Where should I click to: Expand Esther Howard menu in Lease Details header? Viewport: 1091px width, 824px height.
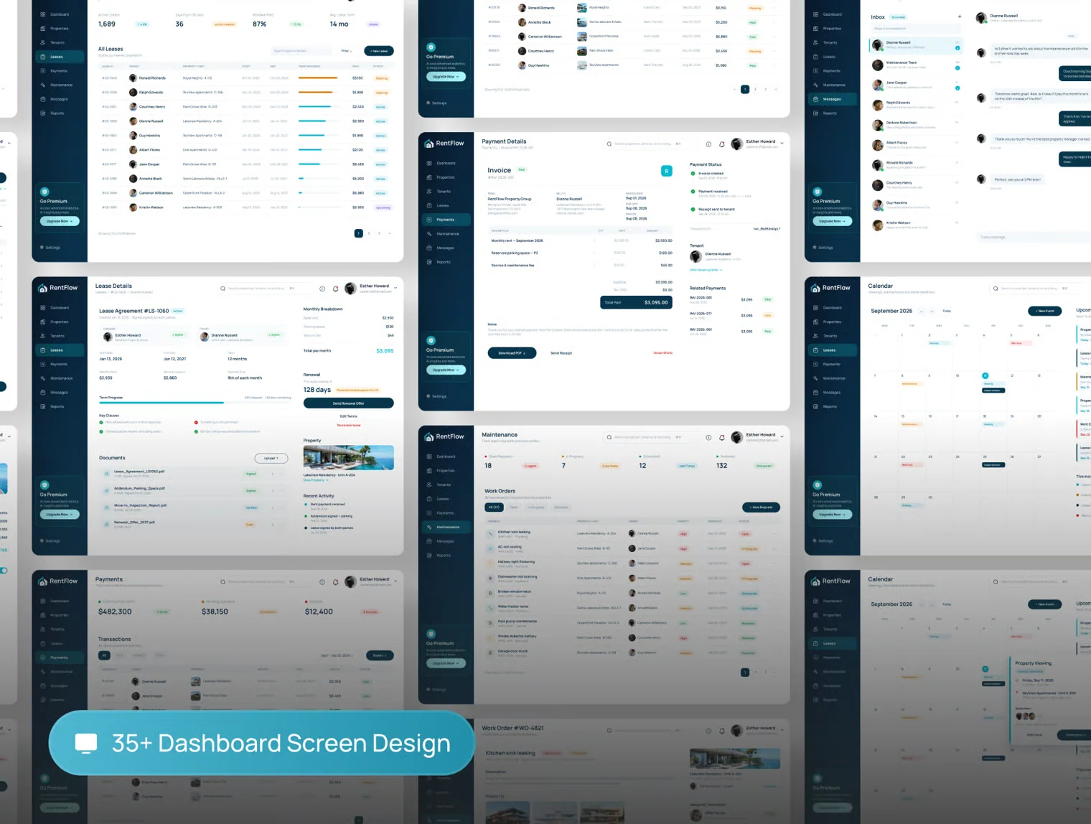(395, 288)
